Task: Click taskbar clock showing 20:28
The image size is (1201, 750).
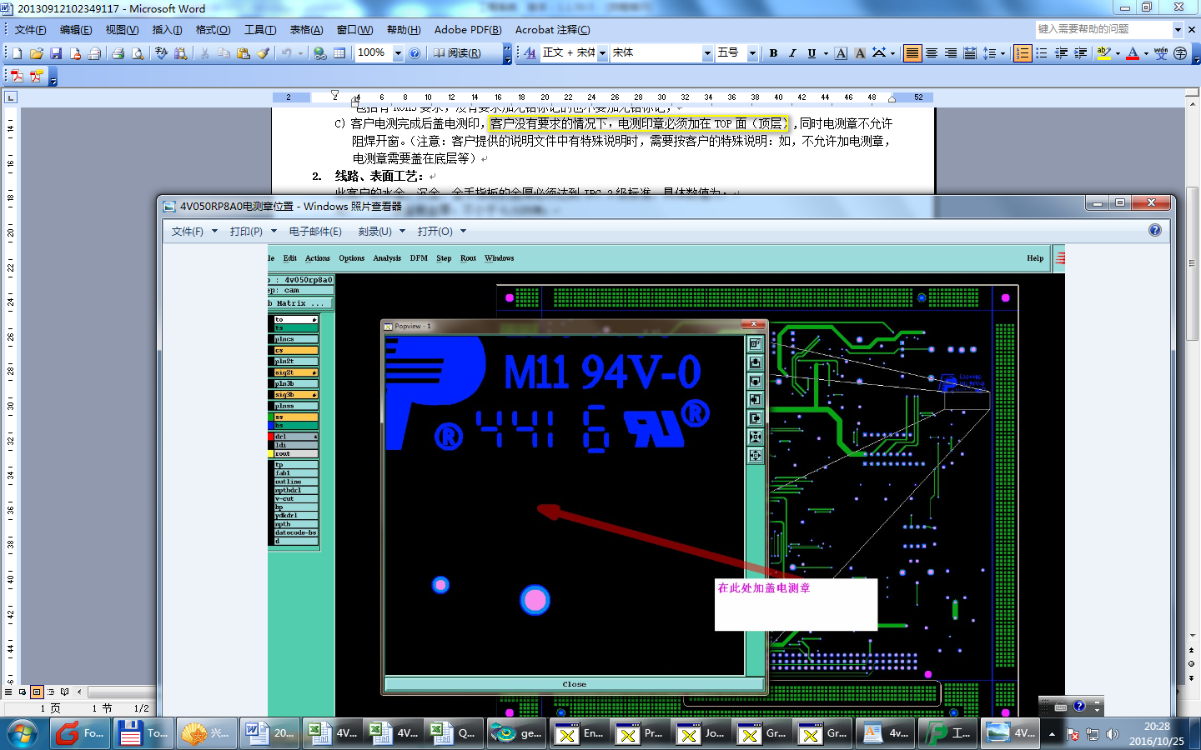Action: click(1157, 733)
